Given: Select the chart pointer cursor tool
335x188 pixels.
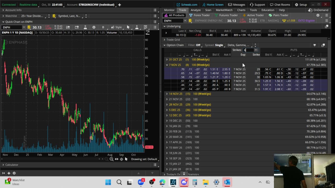Looking at the screenshot, I should tap(128, 27).
